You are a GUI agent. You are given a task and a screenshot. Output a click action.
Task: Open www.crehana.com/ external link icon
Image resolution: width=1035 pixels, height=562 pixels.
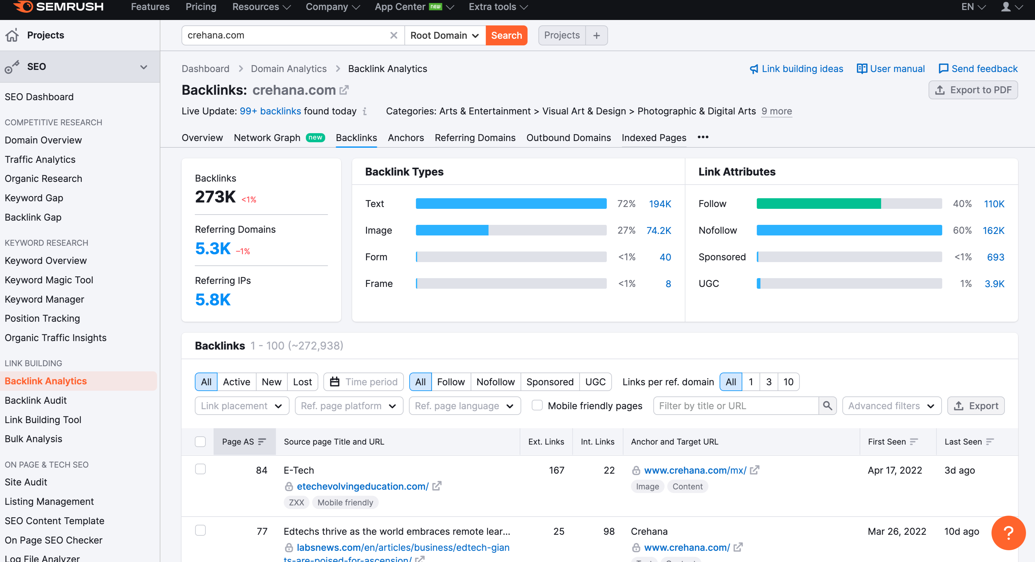click(x=738, y=547)
